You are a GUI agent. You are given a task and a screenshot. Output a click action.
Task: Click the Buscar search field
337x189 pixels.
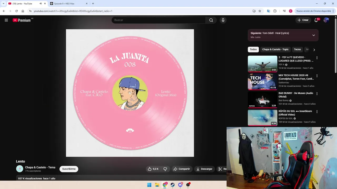point(159,20)
